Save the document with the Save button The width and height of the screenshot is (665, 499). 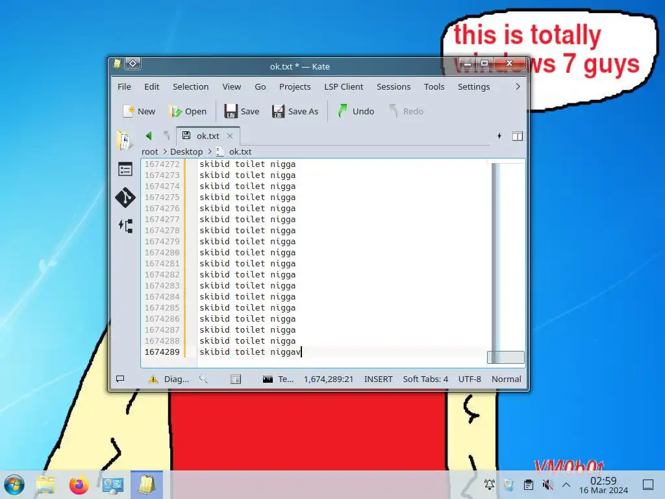click(242, 111)
